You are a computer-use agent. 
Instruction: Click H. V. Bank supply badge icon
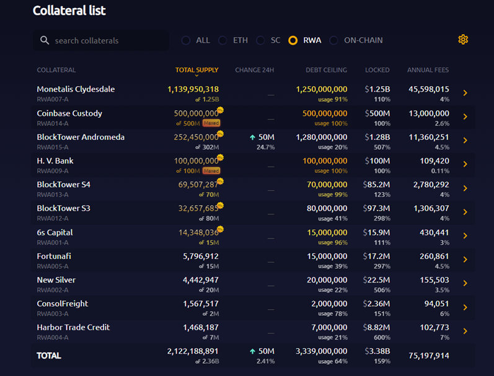pyautogui.click(x=220, y=157)
